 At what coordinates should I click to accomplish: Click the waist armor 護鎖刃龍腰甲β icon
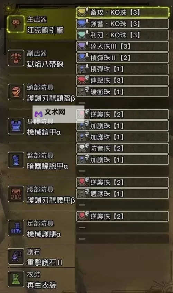pyautogui.click(x=16, y=194)
